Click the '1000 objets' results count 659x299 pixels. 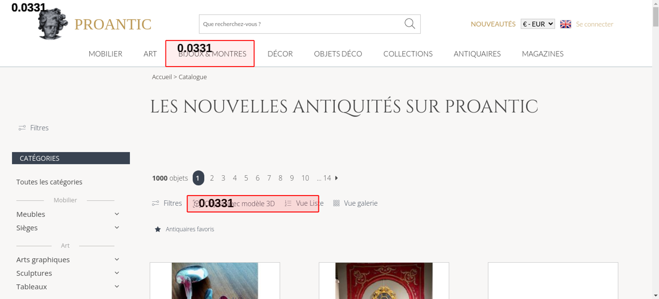point(170,178)
